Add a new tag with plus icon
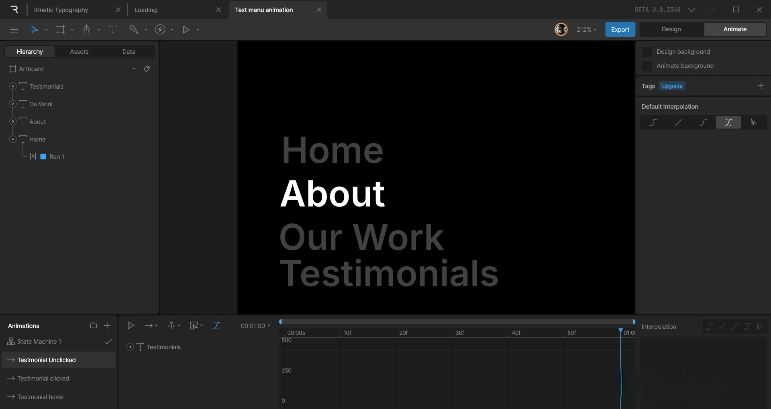 761,86
